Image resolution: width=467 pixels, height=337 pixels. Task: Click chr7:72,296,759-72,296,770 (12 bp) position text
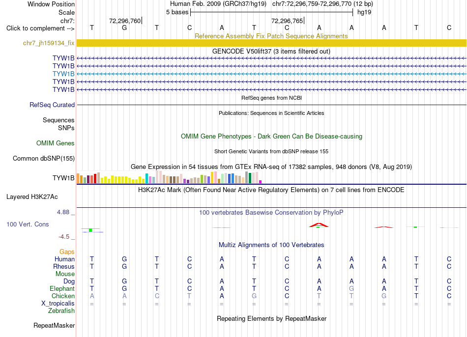tap(322, 4)
